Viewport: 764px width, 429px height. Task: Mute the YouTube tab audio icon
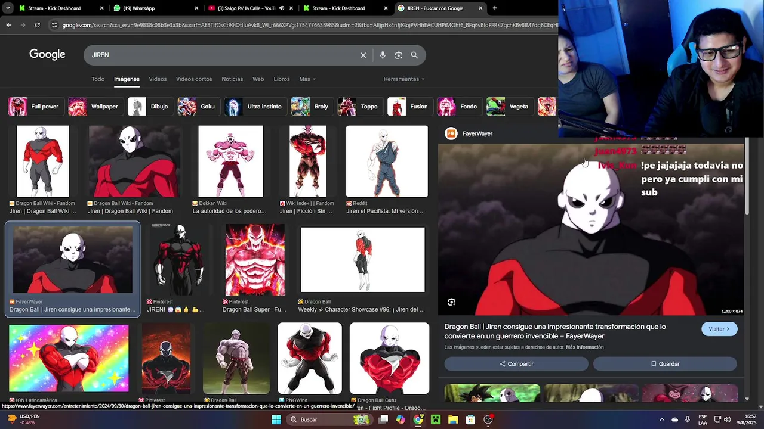tap(282, 8)
